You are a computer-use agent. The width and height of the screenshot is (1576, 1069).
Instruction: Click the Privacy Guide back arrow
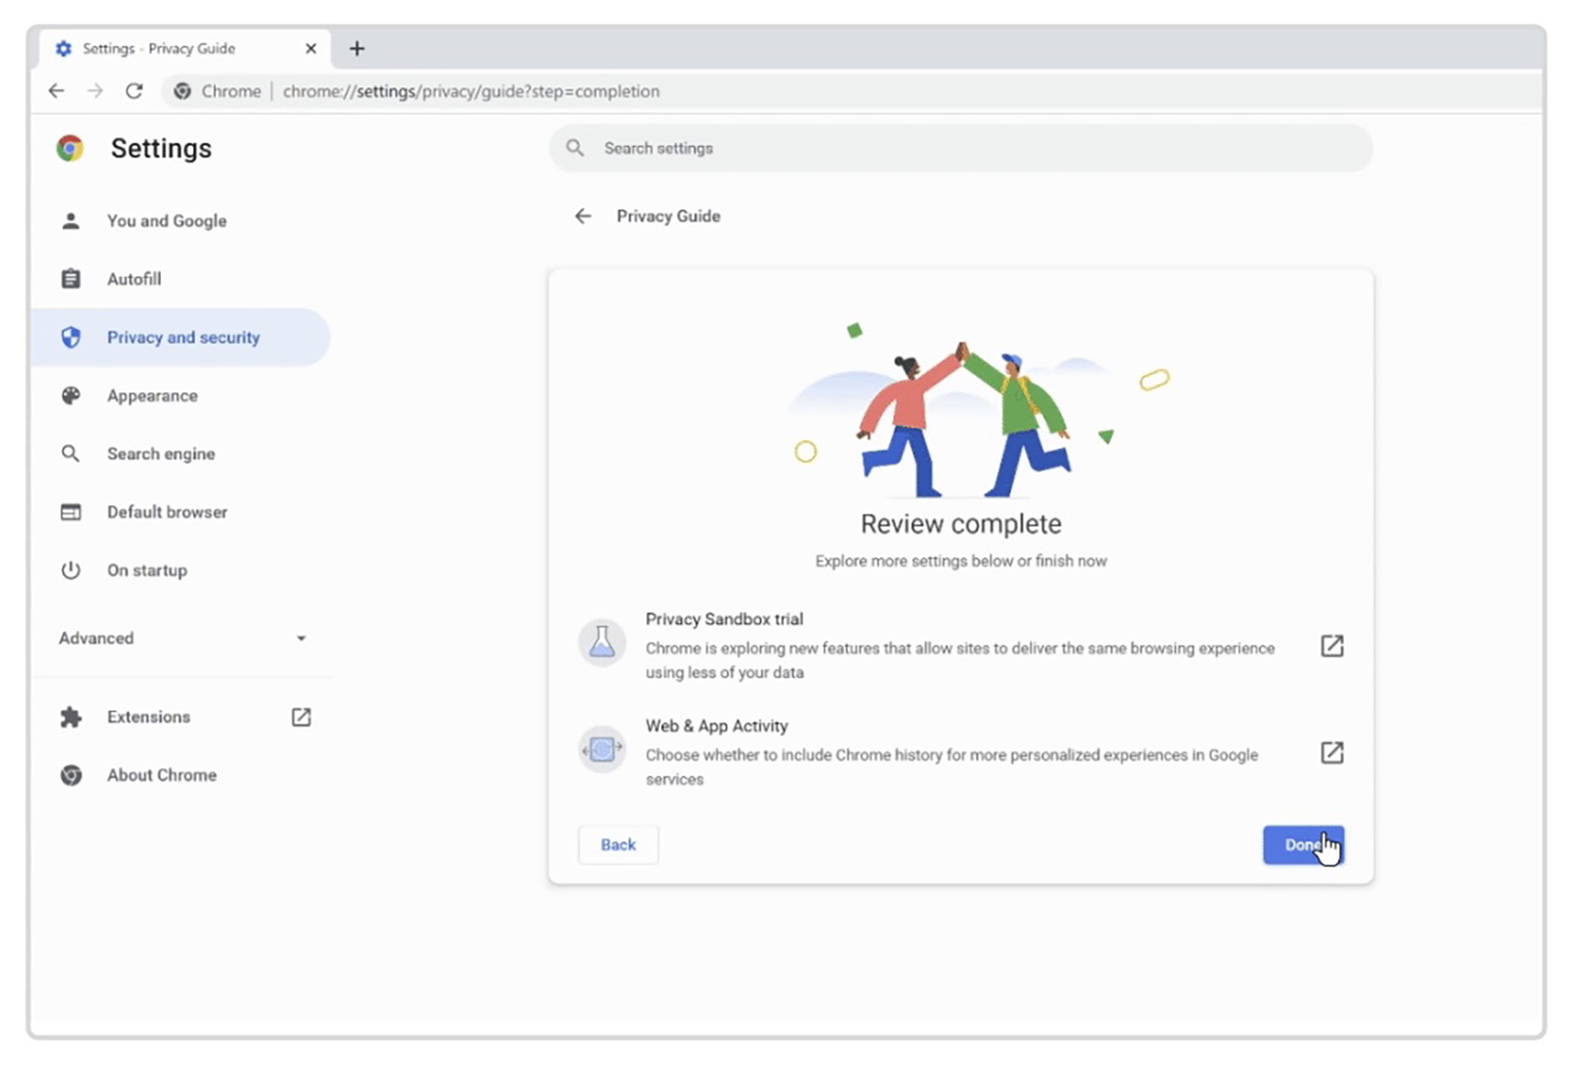[x=583, y=216]
